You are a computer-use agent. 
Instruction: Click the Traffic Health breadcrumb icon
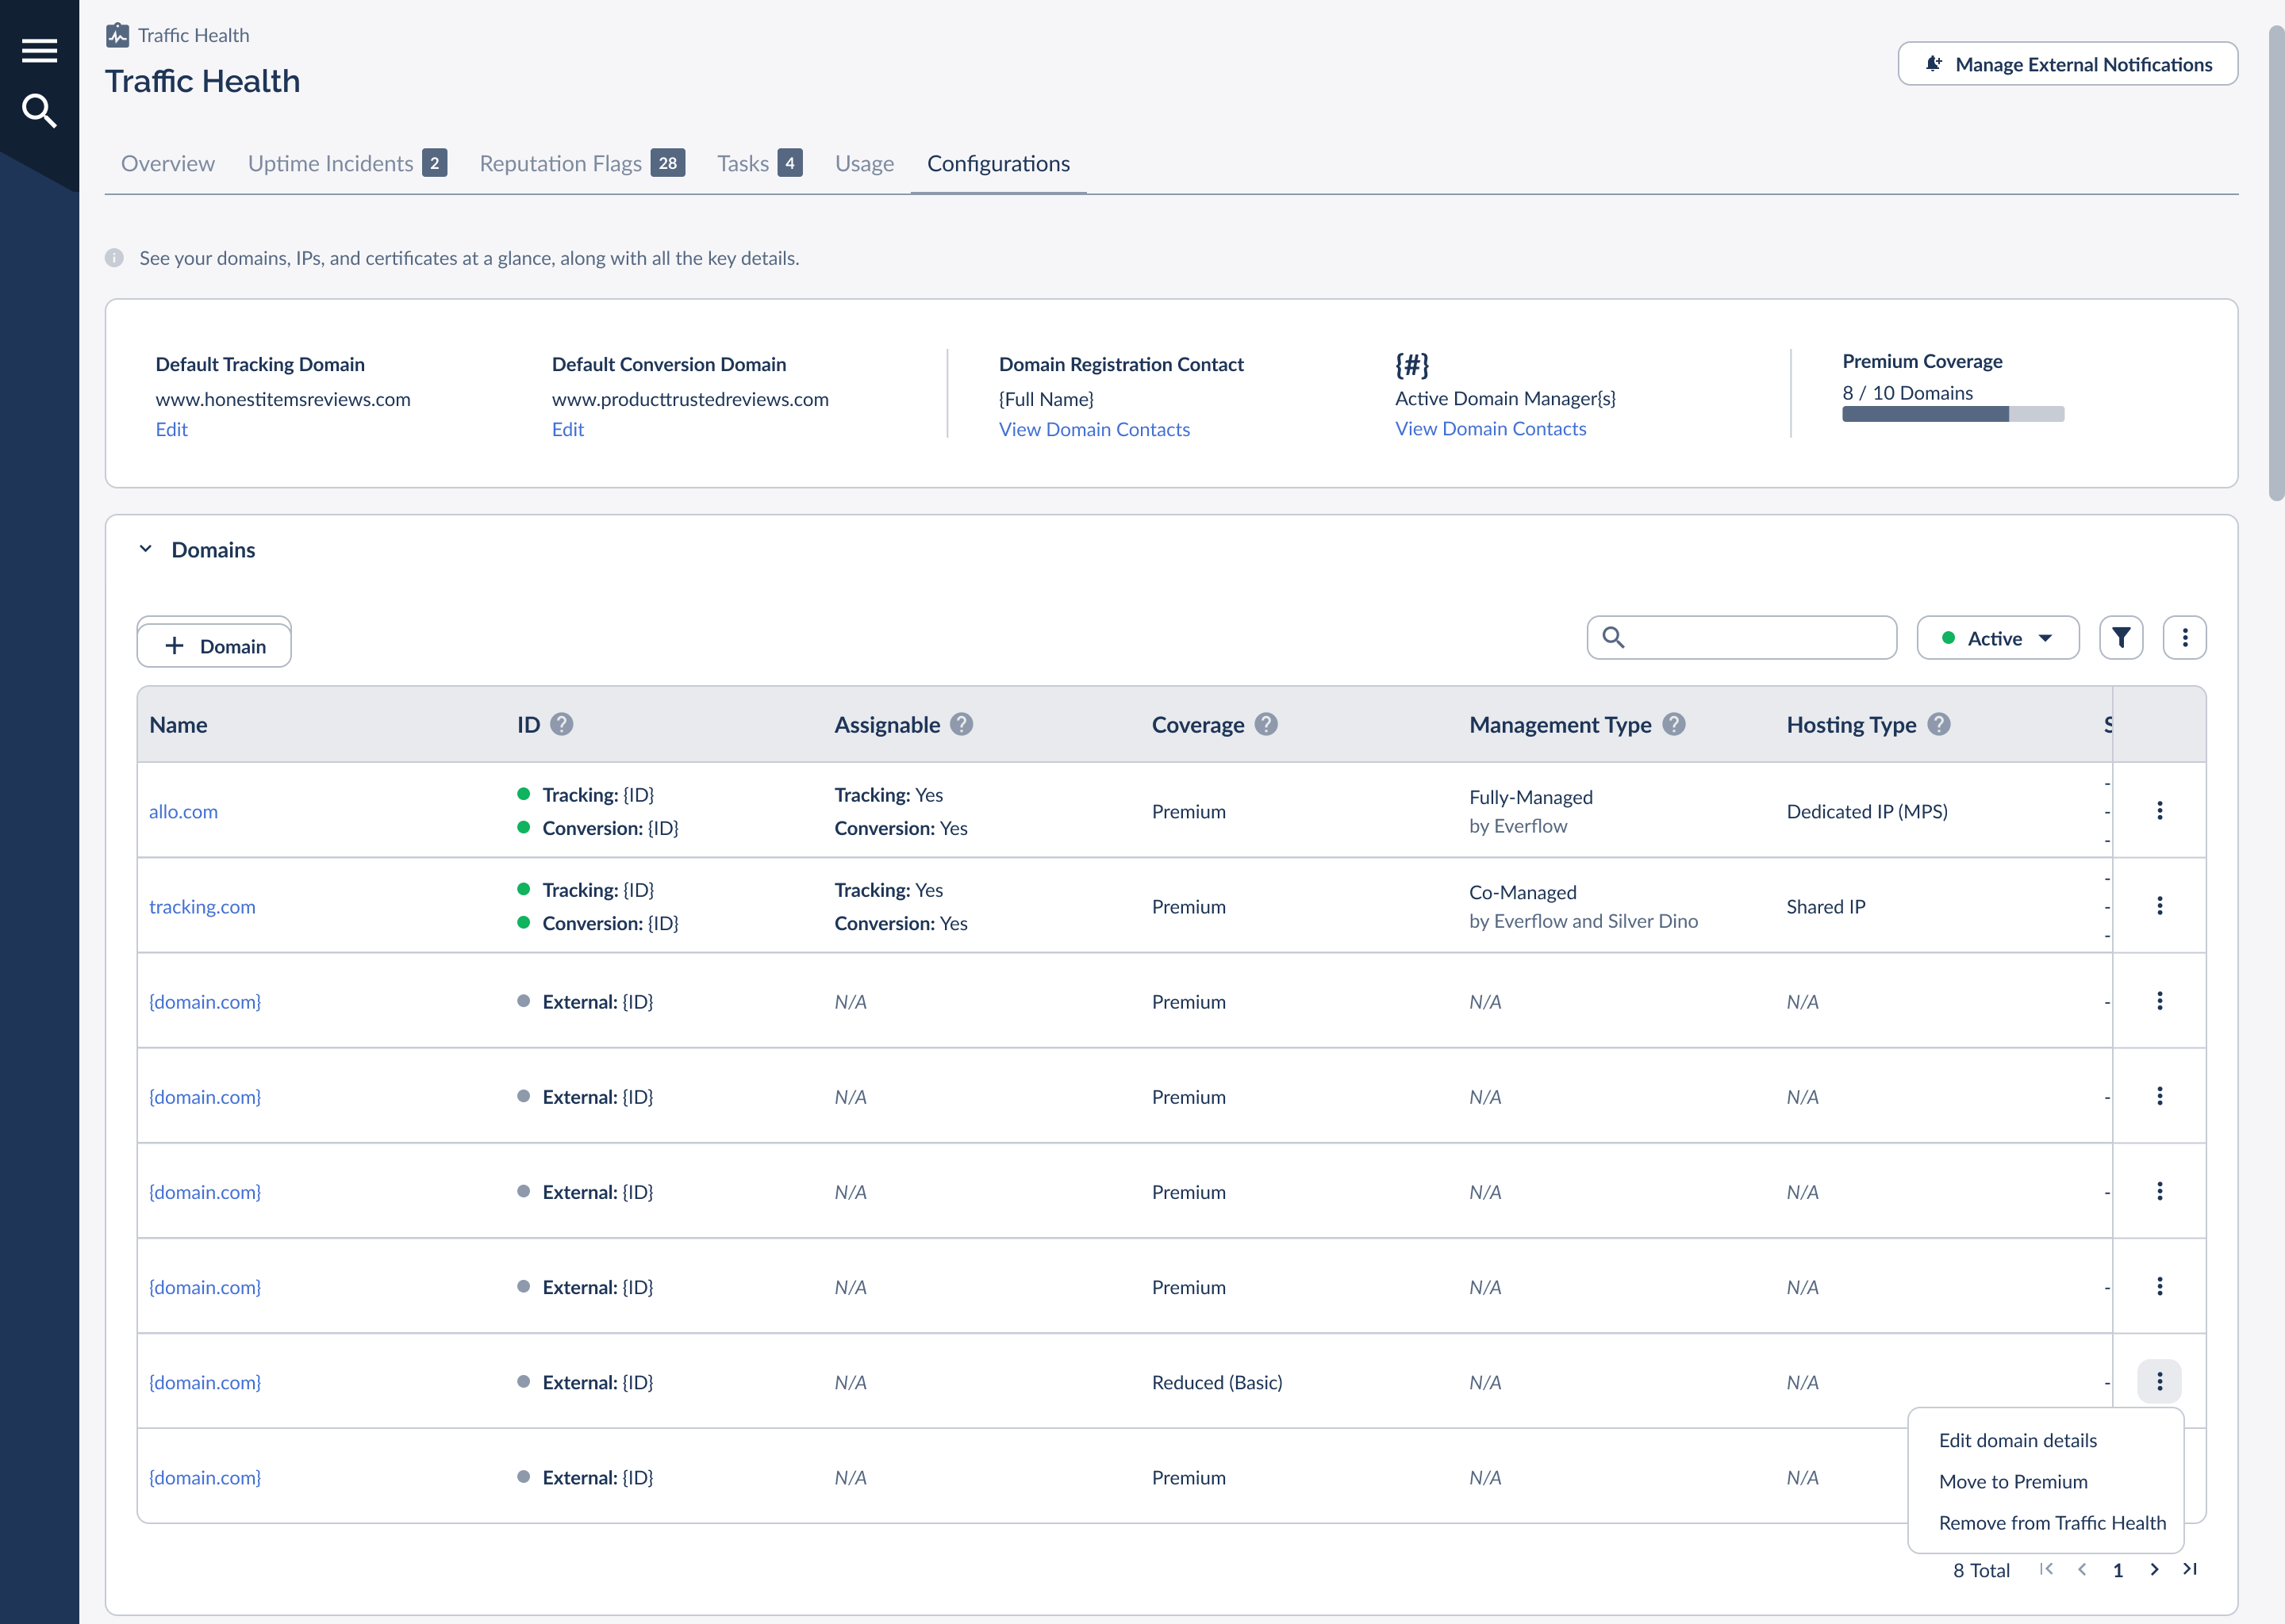[x=117, y=35]
